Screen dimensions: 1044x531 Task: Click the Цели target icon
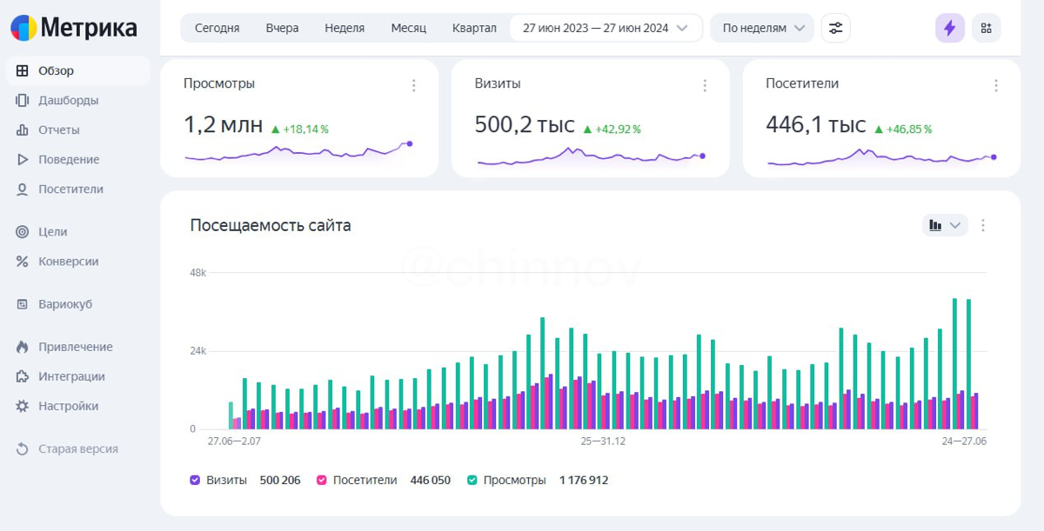(x=23, y=232)
